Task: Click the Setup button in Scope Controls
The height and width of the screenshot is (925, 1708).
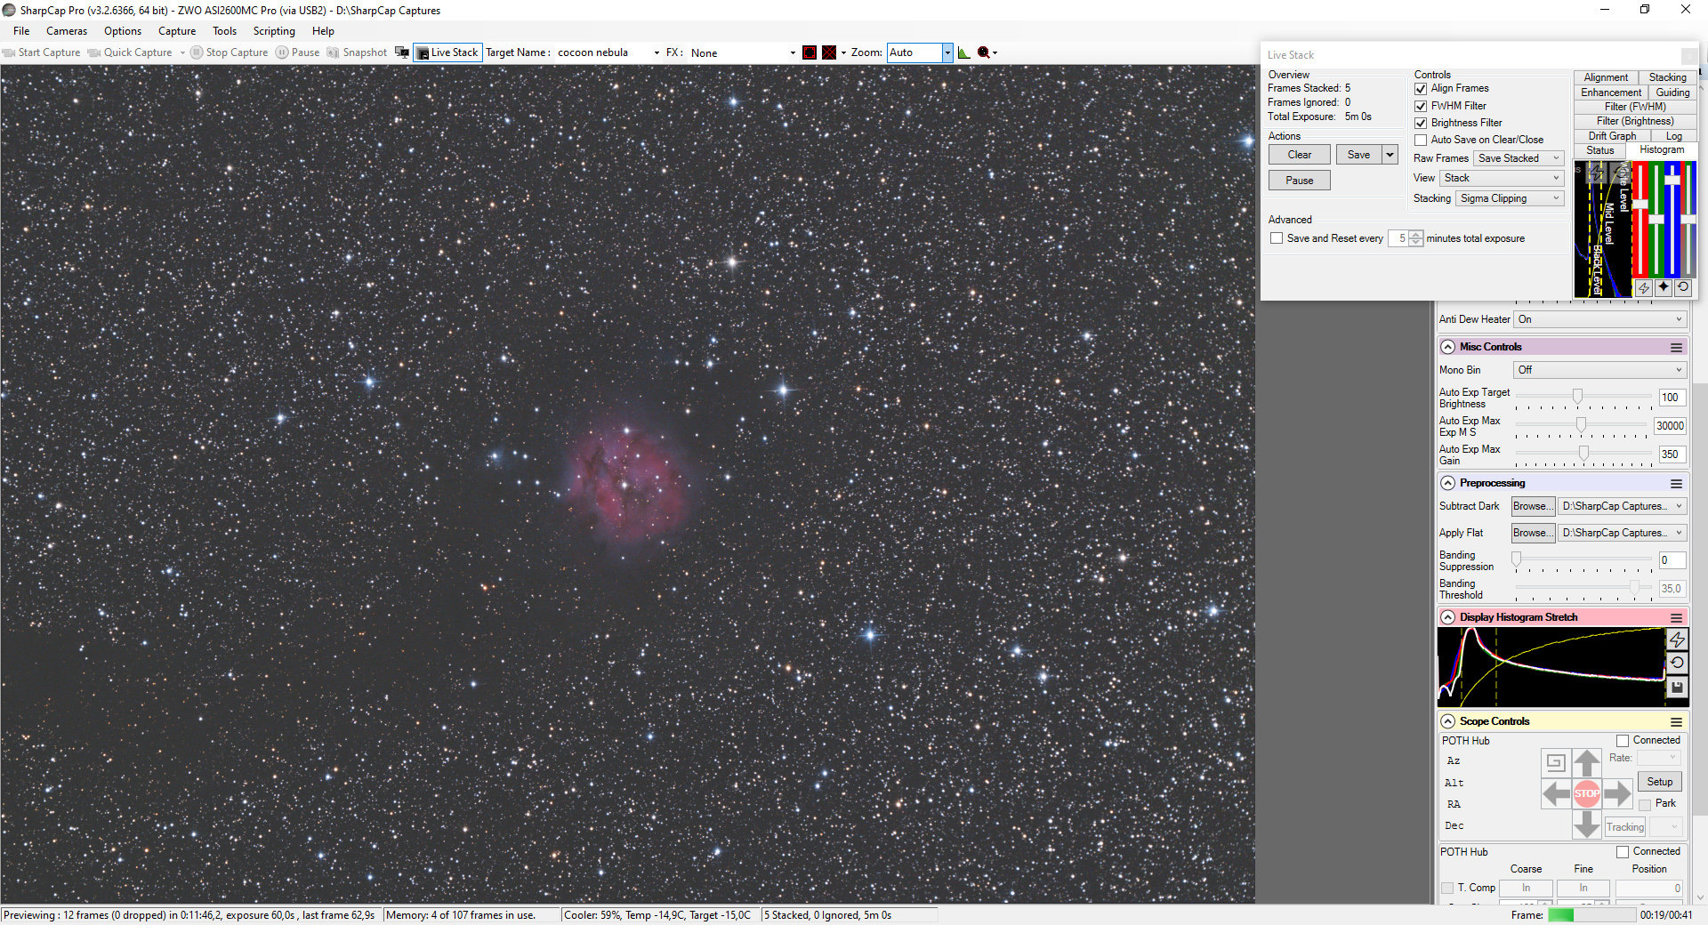Action: [x=1660, y=782]
